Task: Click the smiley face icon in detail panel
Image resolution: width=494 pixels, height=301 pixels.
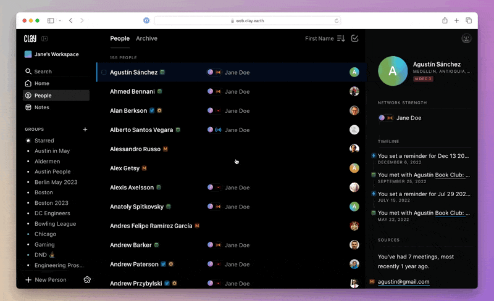Action: pyautogui.click(x=466, y=38)
